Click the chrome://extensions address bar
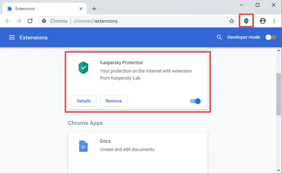282x174 pixels. pos(137,21)
